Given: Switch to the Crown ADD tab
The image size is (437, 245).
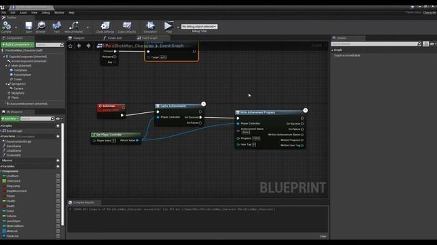Looking at the screenshot, I should (x=115, y=38).
